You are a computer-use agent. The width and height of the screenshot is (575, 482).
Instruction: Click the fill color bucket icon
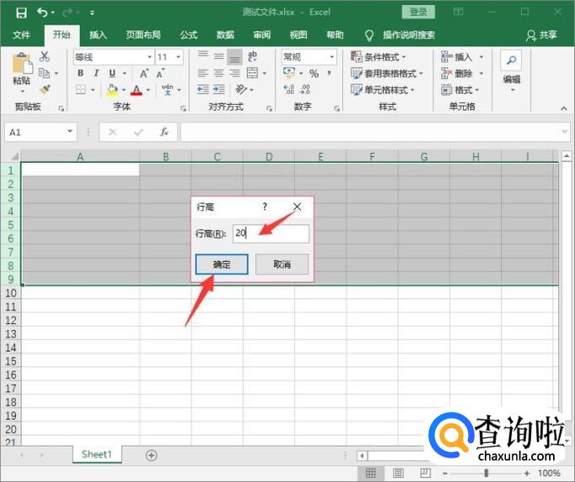coord(112,89)
